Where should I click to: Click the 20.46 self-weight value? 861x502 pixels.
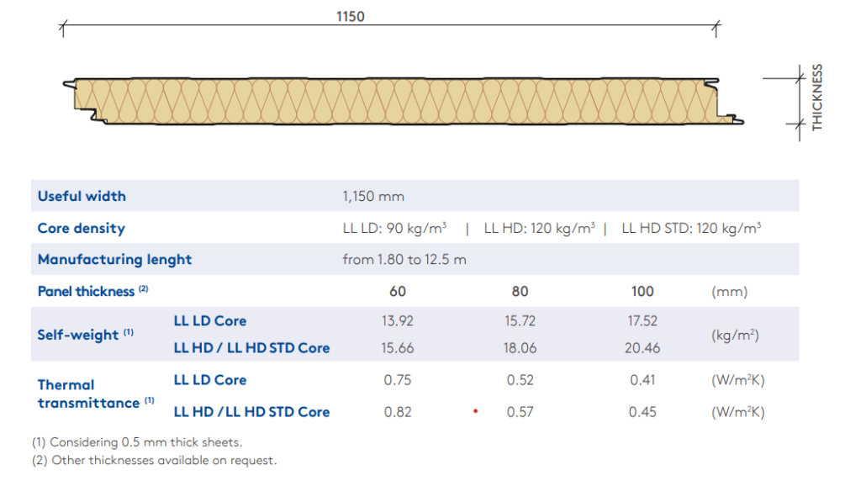tap(642, 348)
